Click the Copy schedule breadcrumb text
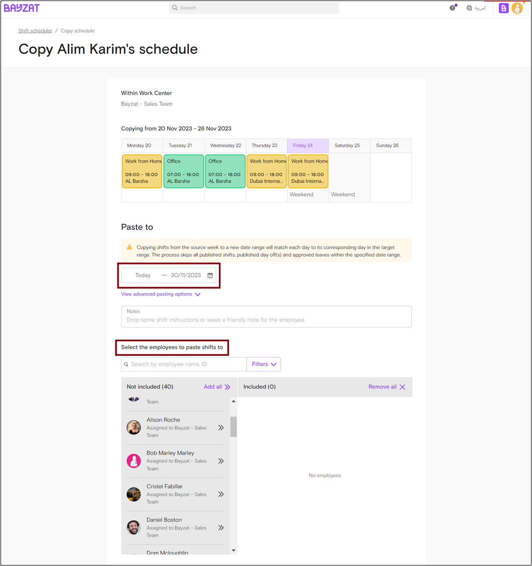532x566 pixels. tap(78, 31)
